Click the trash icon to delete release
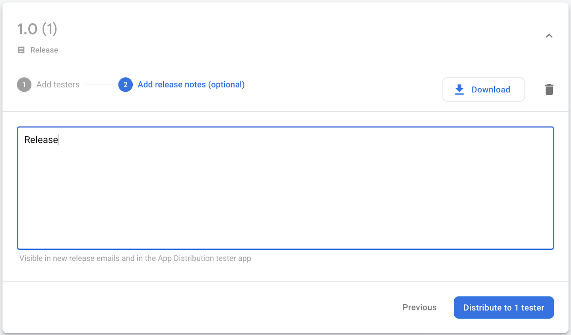The width and height of the screenshot is (571, 335). pyautogui.click(x=549, y=90)
